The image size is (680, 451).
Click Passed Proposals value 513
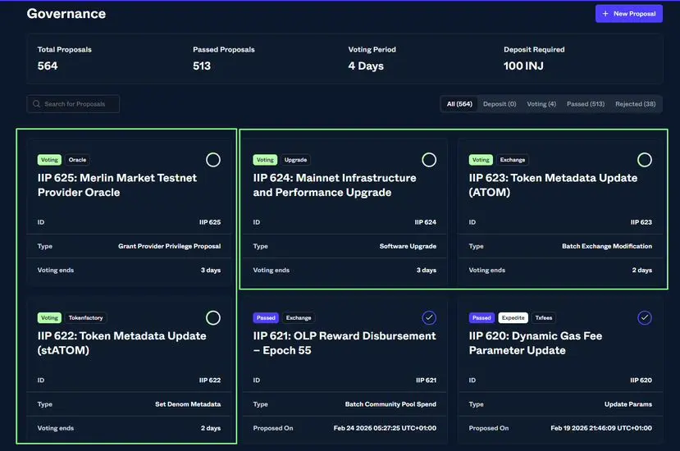(202, 66)
